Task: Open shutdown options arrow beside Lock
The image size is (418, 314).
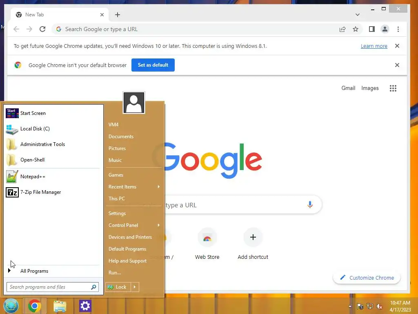Action: click(x=135, y=287)
